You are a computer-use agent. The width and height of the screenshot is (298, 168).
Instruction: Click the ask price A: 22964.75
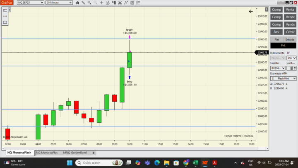click(279, 84)
